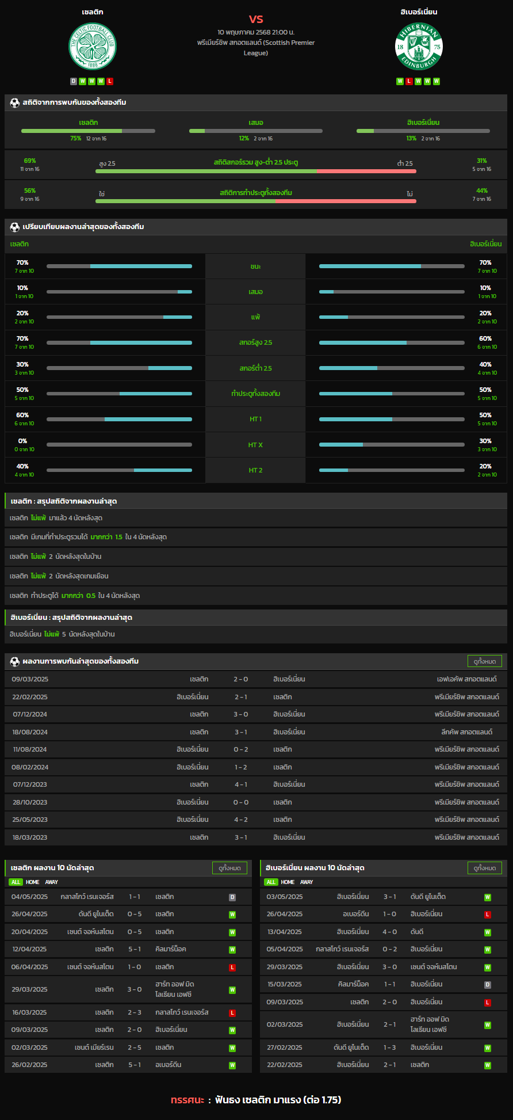Click the 07/12/2024 head-to-head match row

pos(256,714)
